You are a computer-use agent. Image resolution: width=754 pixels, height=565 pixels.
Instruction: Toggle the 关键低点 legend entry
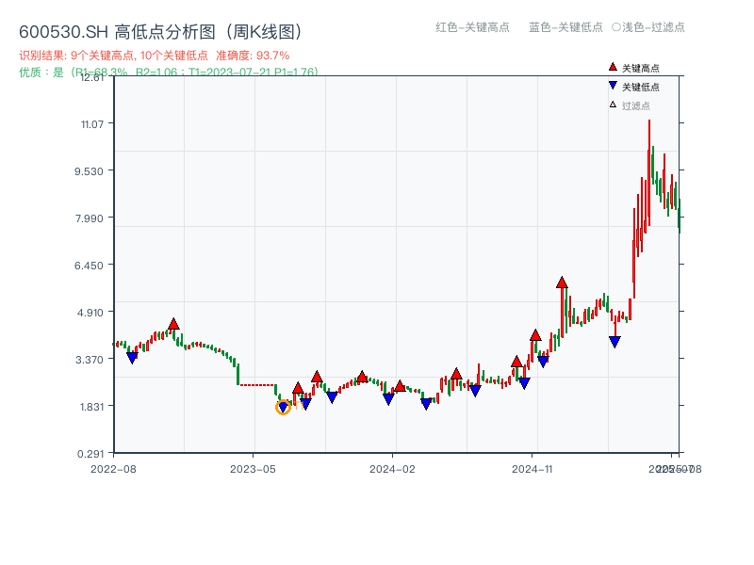coord(634,87)
